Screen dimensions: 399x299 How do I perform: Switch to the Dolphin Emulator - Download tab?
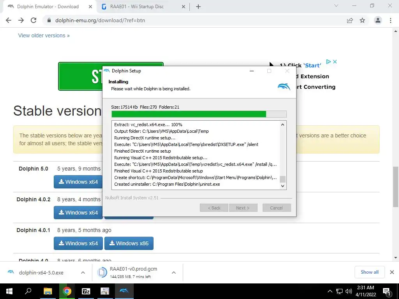48,7
